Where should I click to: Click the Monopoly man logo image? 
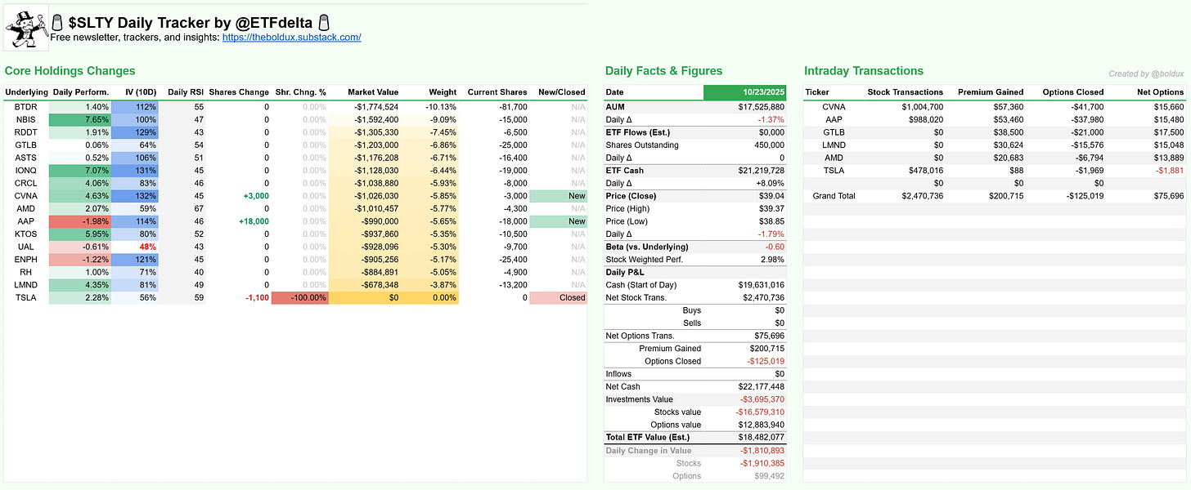pos(27,30)
